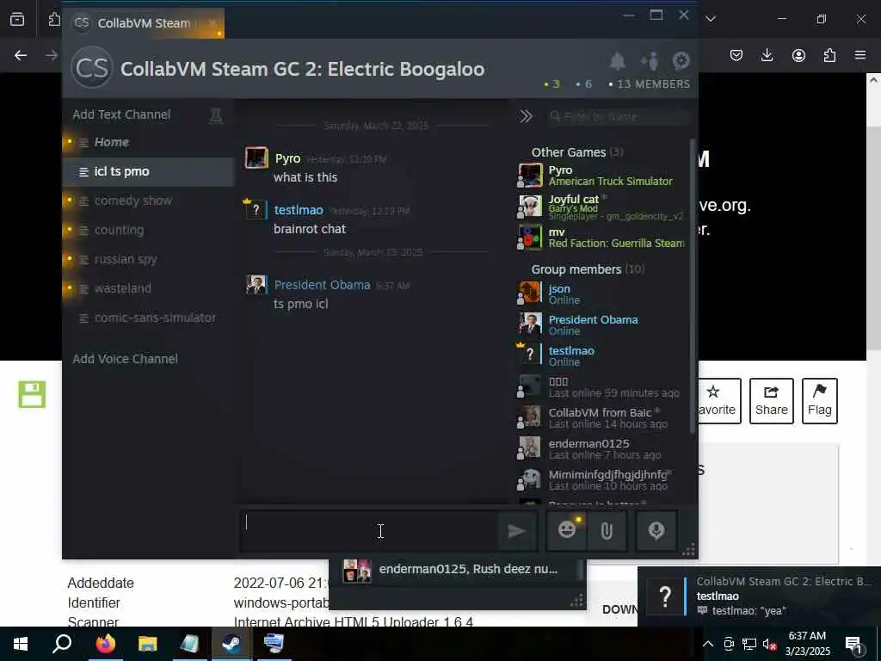Viewport: 881px width, 661px height.
Task: Click the chat message input box
Action: (370, 530)
